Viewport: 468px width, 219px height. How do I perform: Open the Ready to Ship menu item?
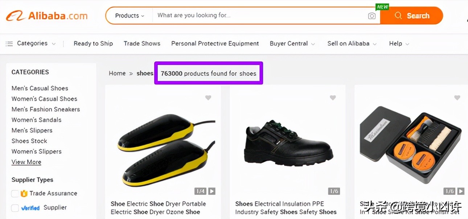93,44
